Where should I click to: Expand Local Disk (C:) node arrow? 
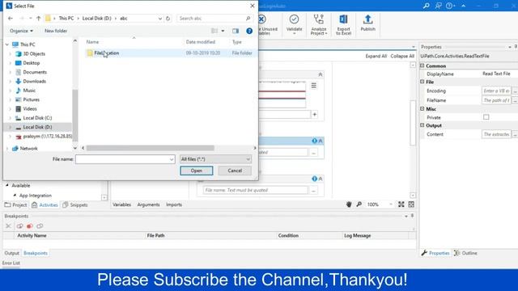(10, 118)
